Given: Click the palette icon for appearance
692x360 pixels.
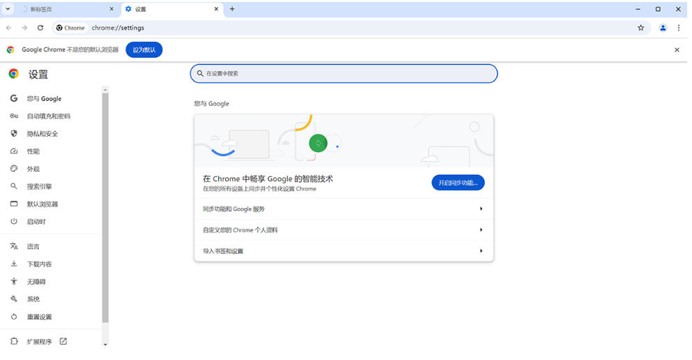Looking at the screenshot, I should (14, 169).
